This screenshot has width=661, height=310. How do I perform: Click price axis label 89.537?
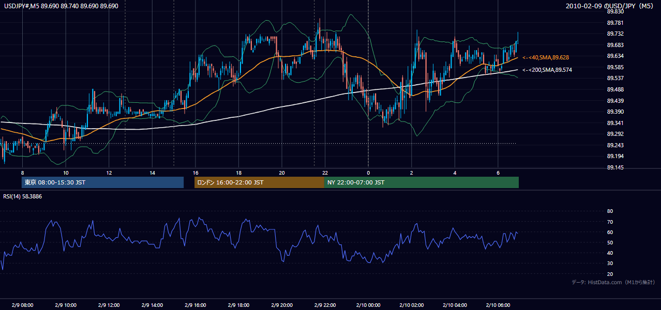615,78
